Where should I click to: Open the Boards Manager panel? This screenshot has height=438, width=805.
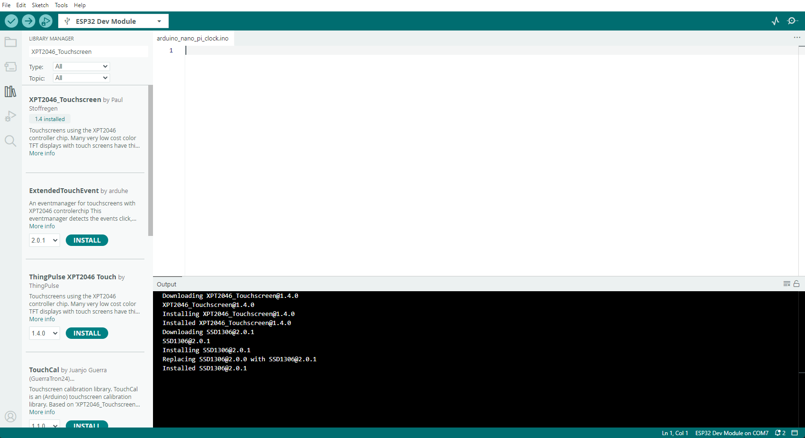pyautogui.click(x=10, y=67)
